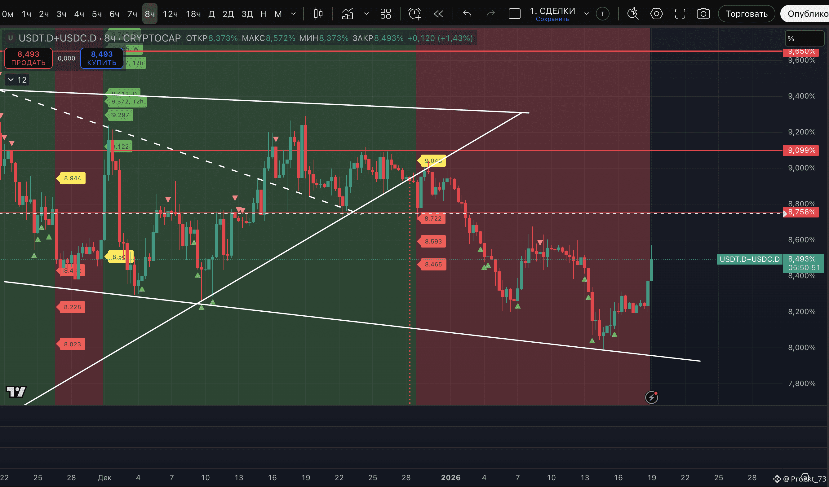Toggle the percent scale mode box
This screenshot has width=829, height=487.
point(804,38)
